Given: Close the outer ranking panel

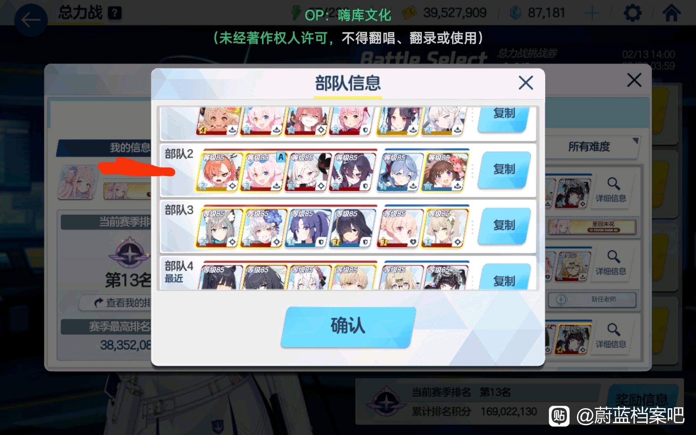Looking at the screenshot, I should point(634,80).
